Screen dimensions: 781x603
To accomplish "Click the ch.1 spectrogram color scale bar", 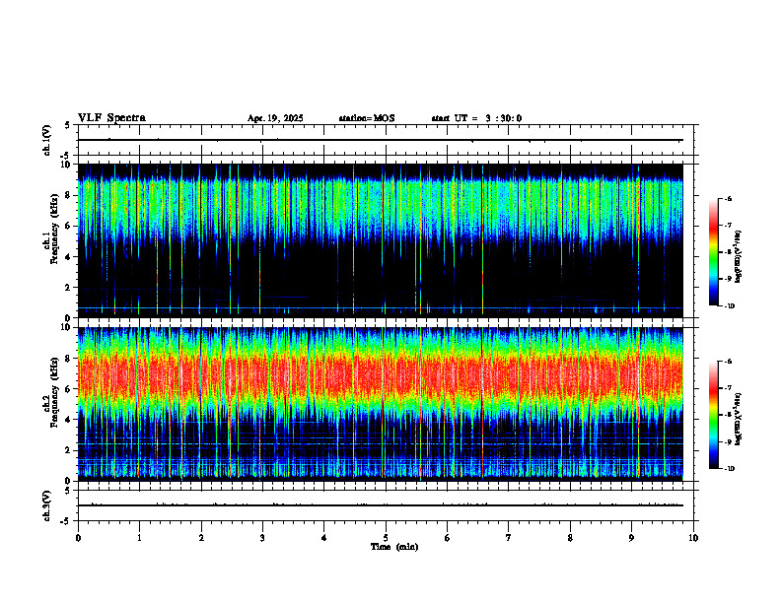I will pos(713,252).
